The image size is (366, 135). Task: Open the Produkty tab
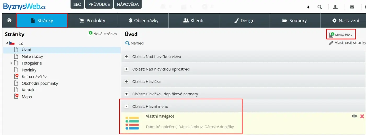[93, 21]
